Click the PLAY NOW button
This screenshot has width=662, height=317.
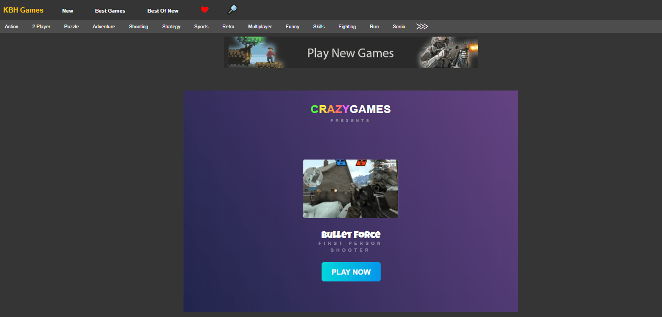coord(351,272)
